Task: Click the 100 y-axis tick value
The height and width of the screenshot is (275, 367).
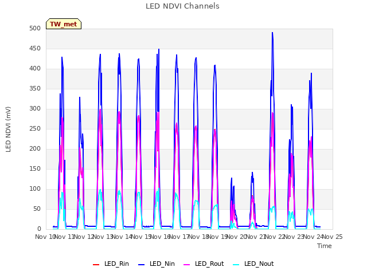Action: click(35, 188)
